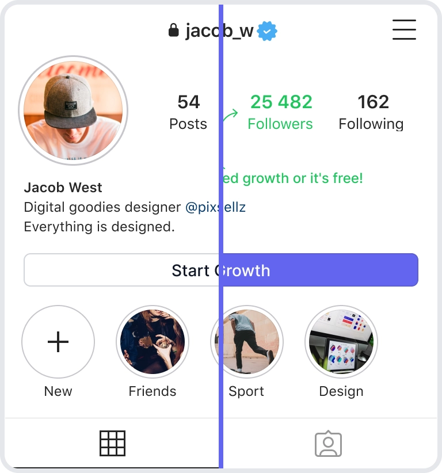This screenshot has height=473, width=442.
Task: Open the Sport story highlight
Action: point(247,341)
